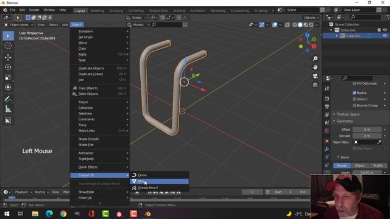Uncheck the Radius checkbox
Viewport: 390px width, 219px height.
tap(355, 93)
